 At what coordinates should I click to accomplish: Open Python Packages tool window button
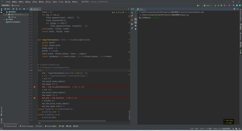pos(27,126)
